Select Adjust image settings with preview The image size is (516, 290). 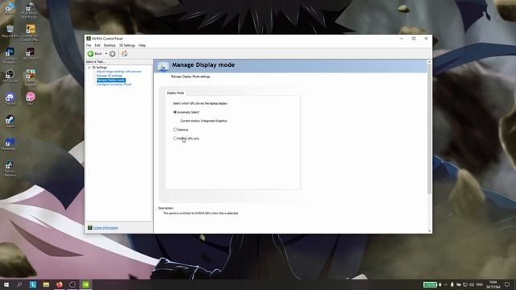click(119, 72)
